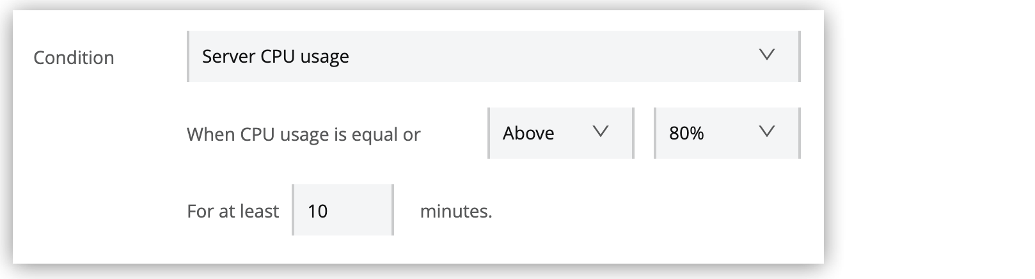Screen dimensions: 1035x279
Task: Click the "Above" value text
Action: (x=528, y=133)
